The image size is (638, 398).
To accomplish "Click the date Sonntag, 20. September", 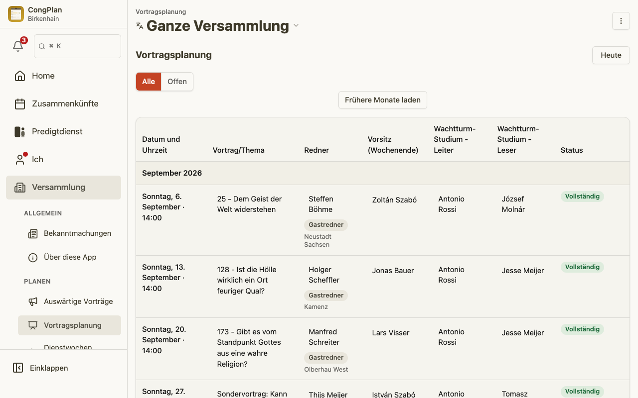I will coord(164,340).
